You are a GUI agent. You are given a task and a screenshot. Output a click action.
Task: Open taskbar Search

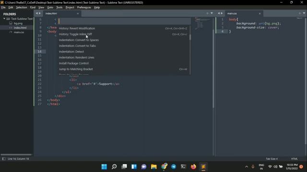[114, 167]
